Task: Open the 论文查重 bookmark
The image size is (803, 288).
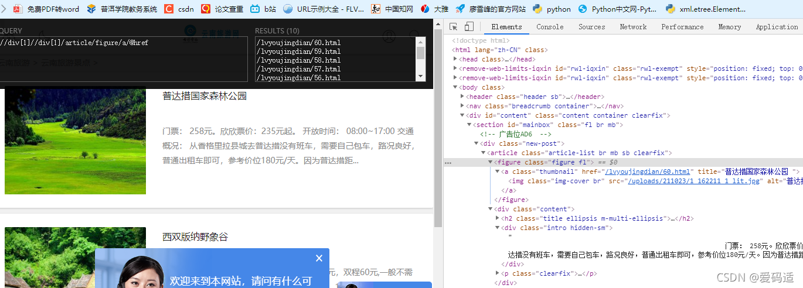Action: tap(222, 9)
